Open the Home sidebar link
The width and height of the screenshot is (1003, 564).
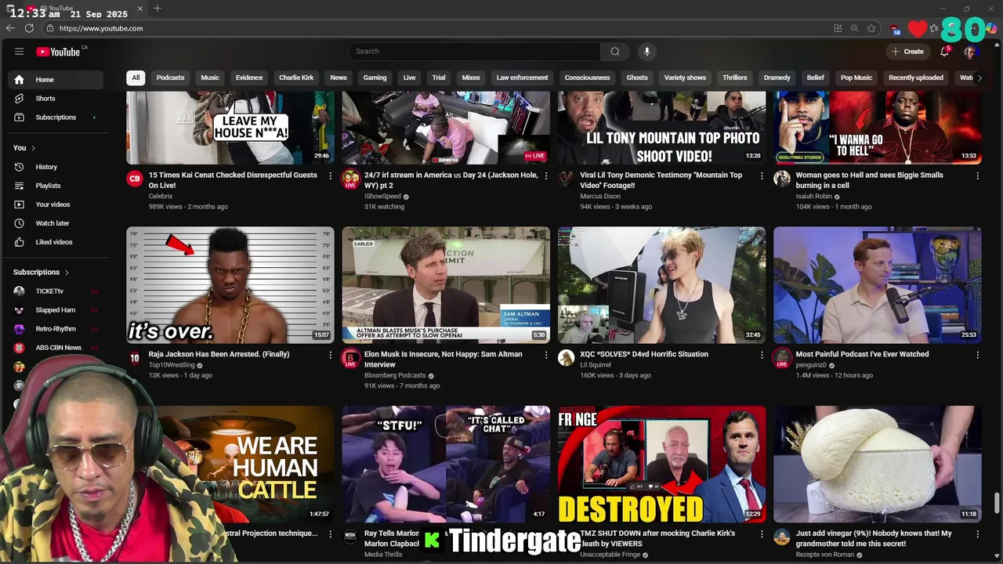55,80
